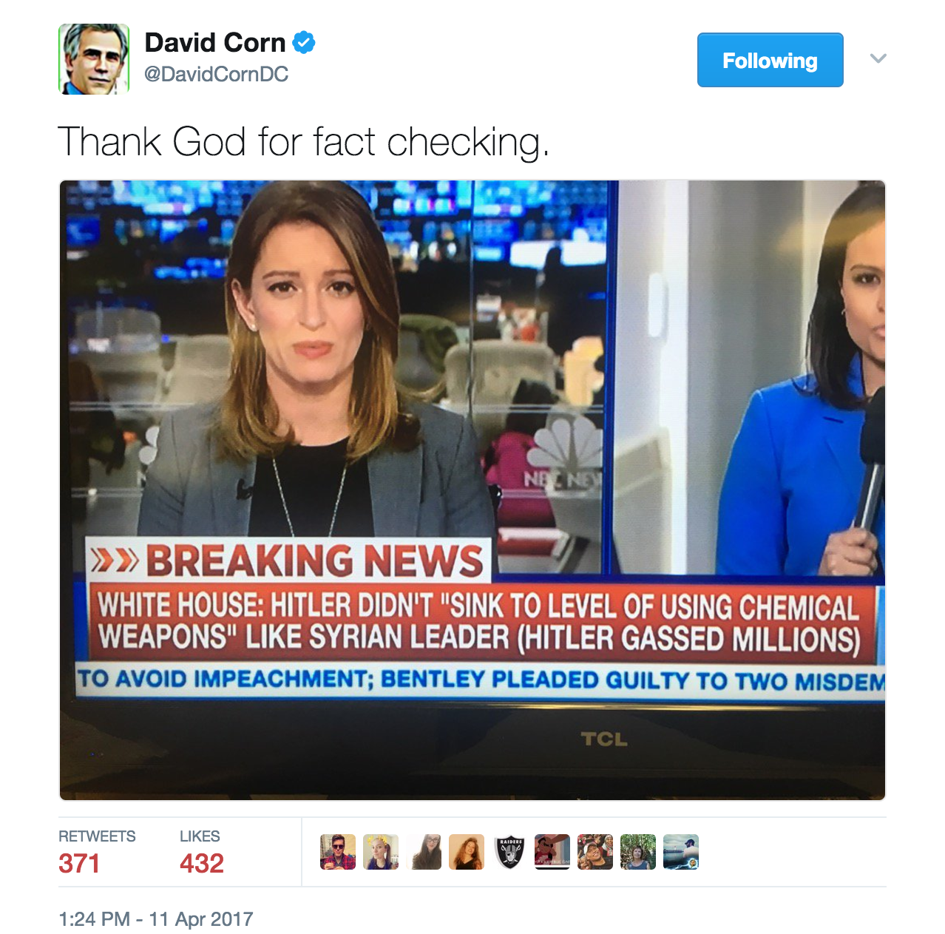Click the Raiders logo avatar

point(509,852)
